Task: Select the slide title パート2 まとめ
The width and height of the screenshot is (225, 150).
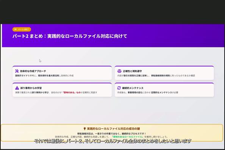Action: (x=70, y=36)
